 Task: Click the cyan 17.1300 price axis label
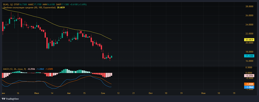(x=249, y=56)
